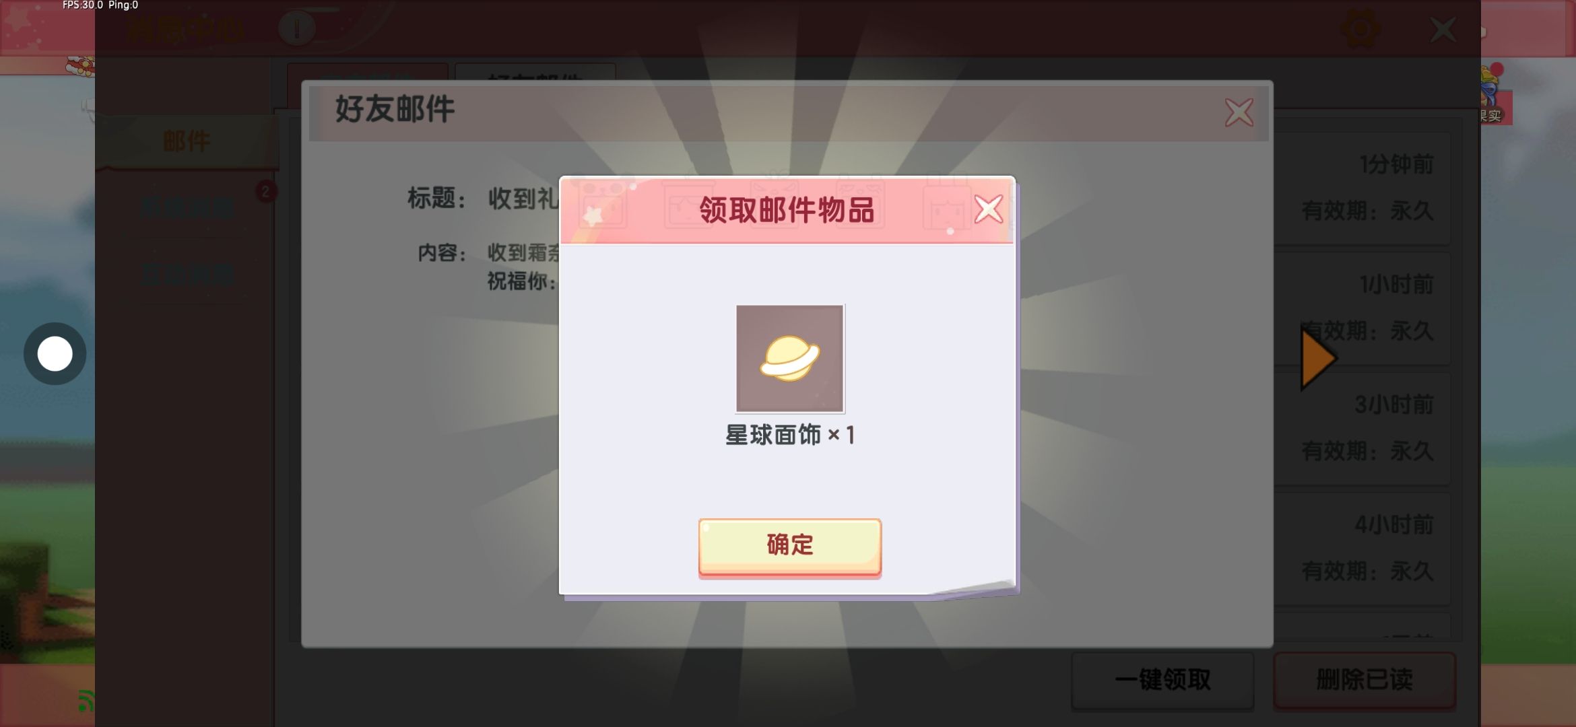Open the mail entry from 1小时前
Screen dimensions: 1576x727
pos(1362,308)
